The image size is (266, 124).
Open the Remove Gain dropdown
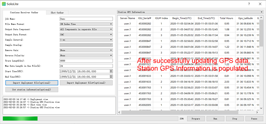click(86, 50)
